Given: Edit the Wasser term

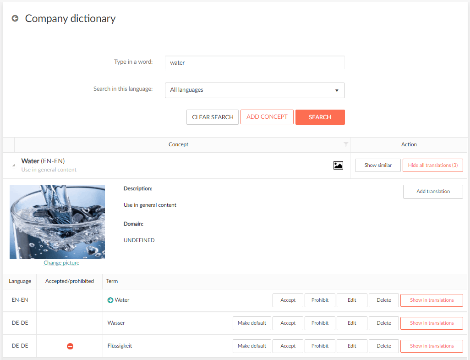Looking at the screenshot, I should point(352,323).
